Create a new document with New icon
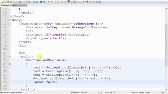Screen dimensions: 168x94 (2, 2)
